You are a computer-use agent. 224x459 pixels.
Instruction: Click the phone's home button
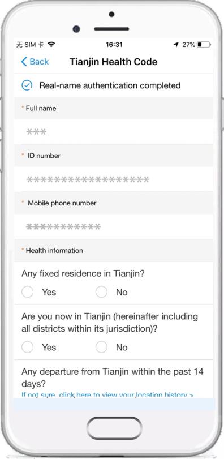pos(114,428)
